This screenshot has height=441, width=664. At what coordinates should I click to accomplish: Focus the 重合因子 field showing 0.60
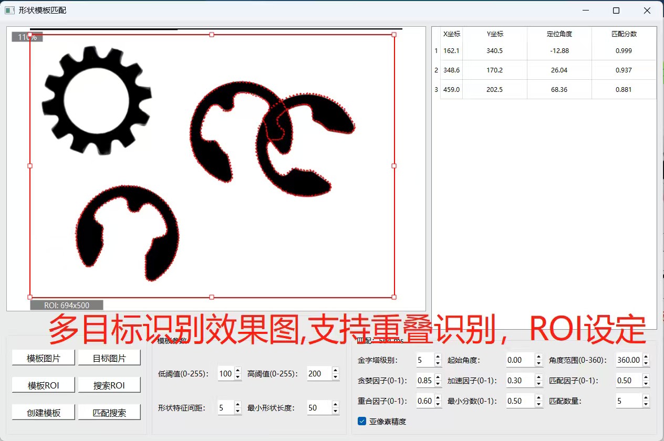click(425, 401)
